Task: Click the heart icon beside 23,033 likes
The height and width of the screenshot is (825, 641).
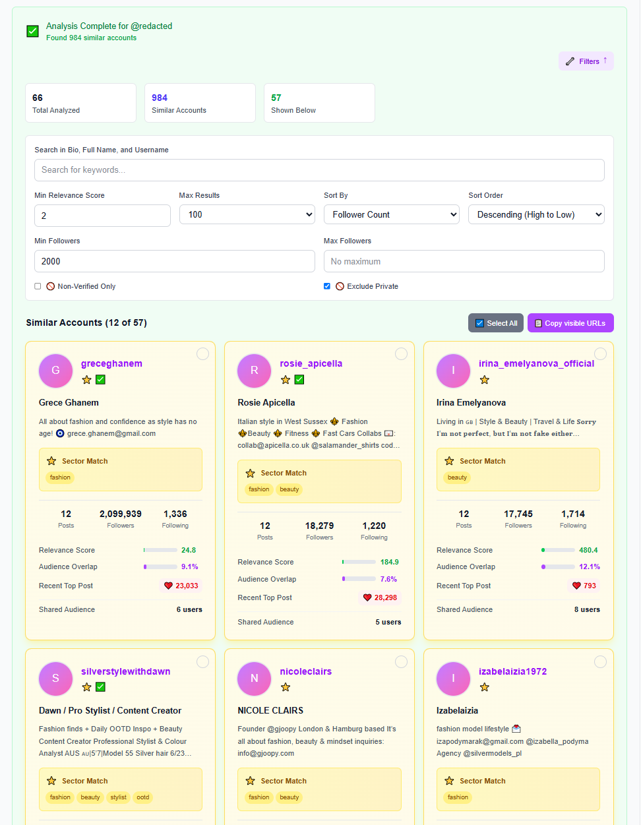Action: pyautogui.click(x=168, y=586)
